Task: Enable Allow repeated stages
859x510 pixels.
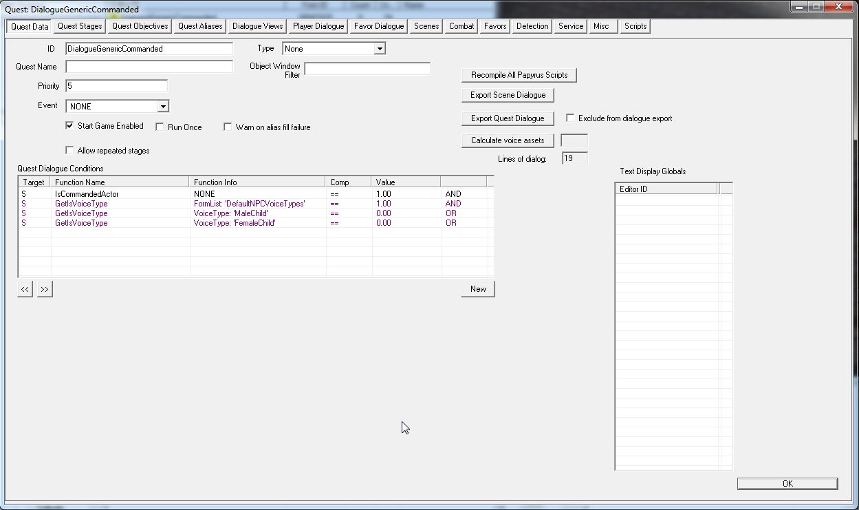Action: pos(69,151)
